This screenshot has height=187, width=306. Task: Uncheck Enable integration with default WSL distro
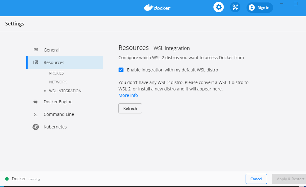121,70
